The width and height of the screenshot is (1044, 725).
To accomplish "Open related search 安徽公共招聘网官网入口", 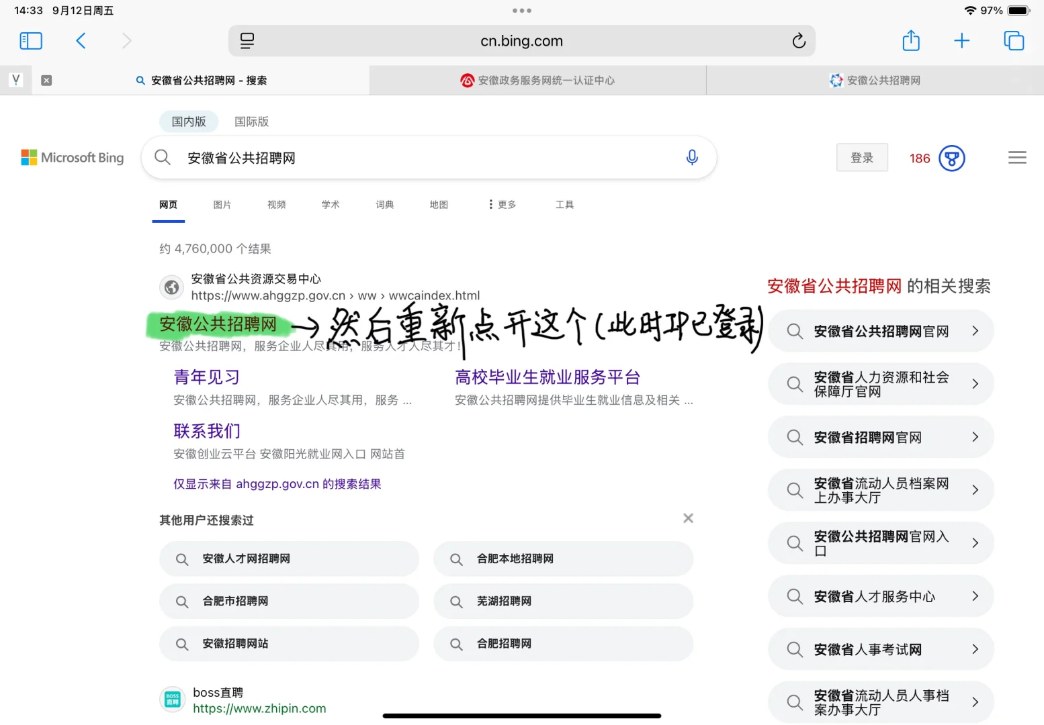I will (881, 543).
